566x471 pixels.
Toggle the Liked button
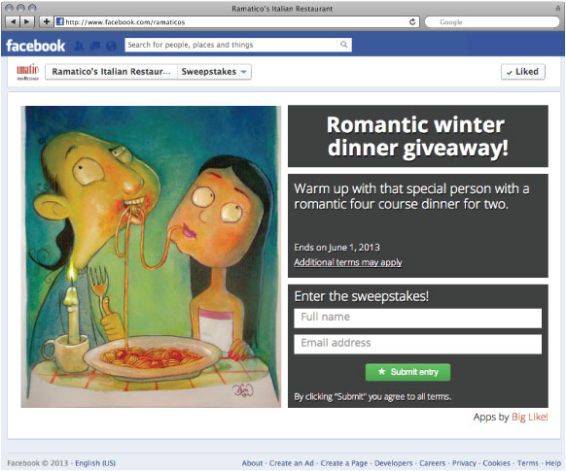pos(523,72)
